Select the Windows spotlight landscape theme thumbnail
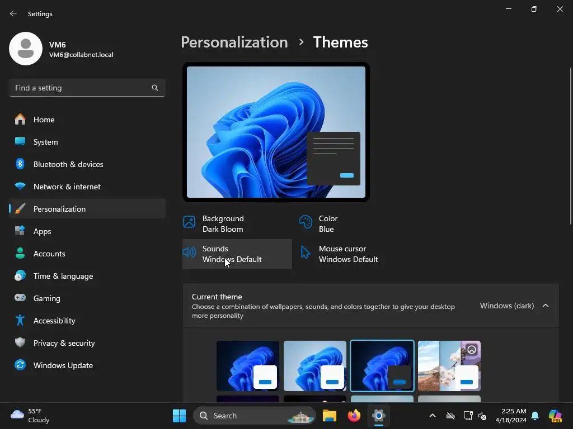The height and width of the screenshot is (429, 573). (449, 366)
